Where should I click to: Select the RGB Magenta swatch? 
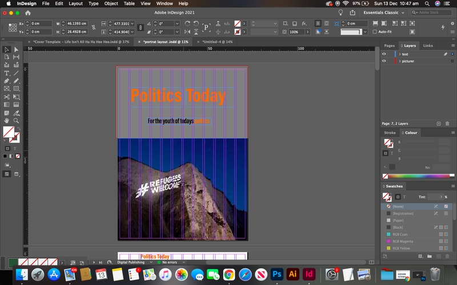click(417, 241)
